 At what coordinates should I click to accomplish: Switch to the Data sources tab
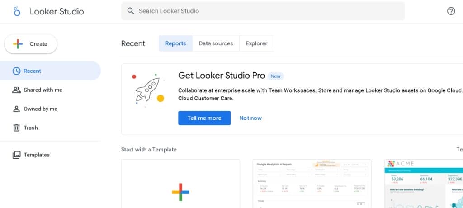tap(216, 43)
